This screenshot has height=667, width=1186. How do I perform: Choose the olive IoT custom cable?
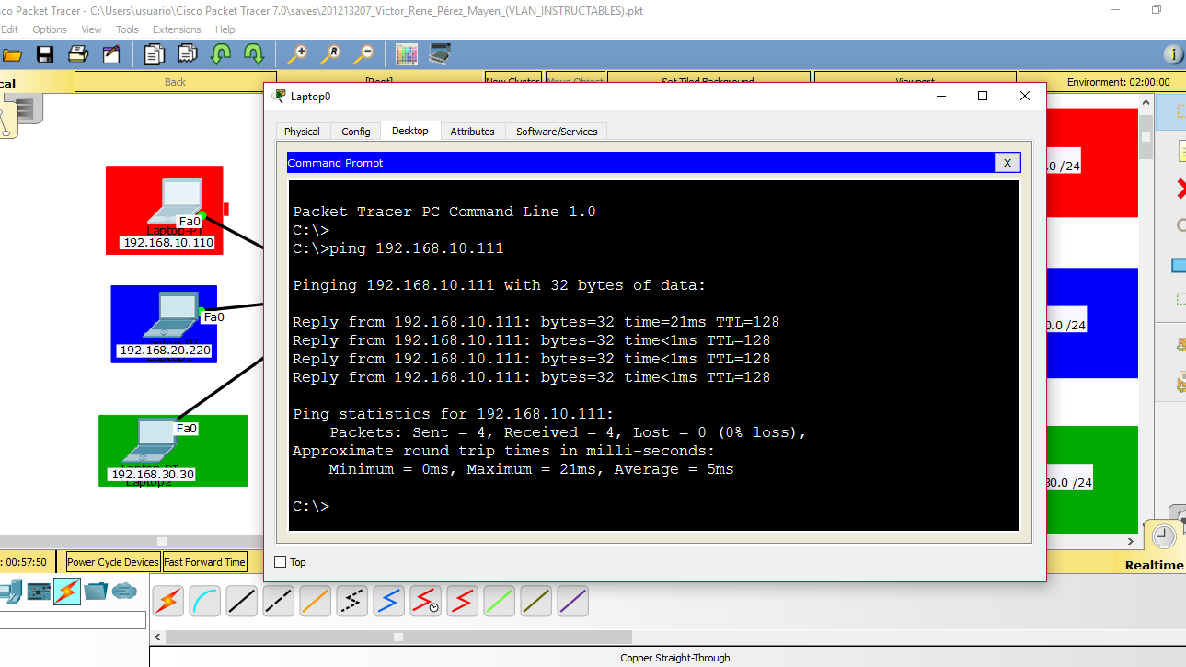[x=536, y=602]
